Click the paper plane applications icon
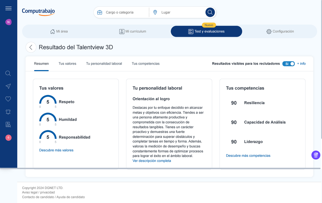322x203 pixels. point(8,86)
